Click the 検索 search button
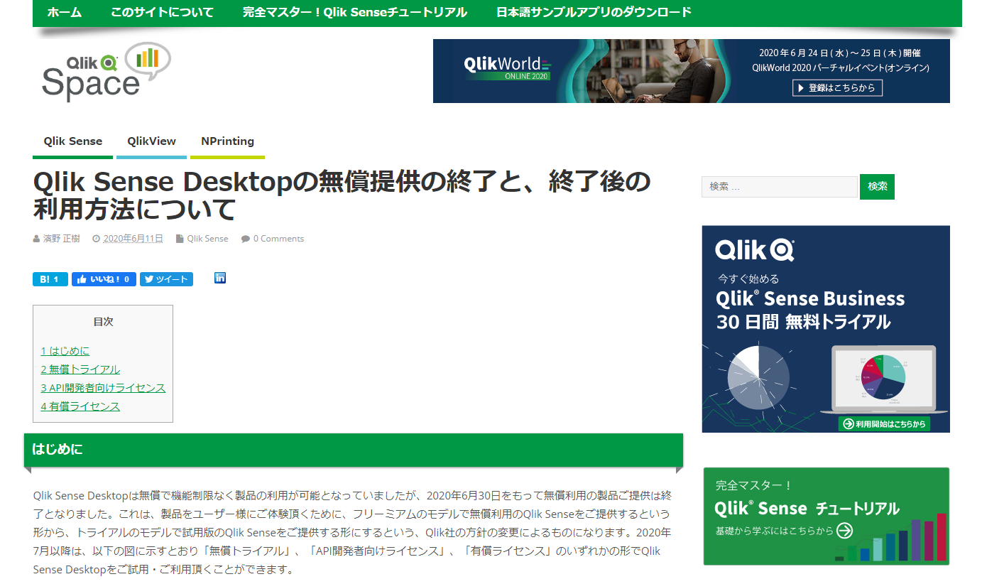 pos(877,187)
